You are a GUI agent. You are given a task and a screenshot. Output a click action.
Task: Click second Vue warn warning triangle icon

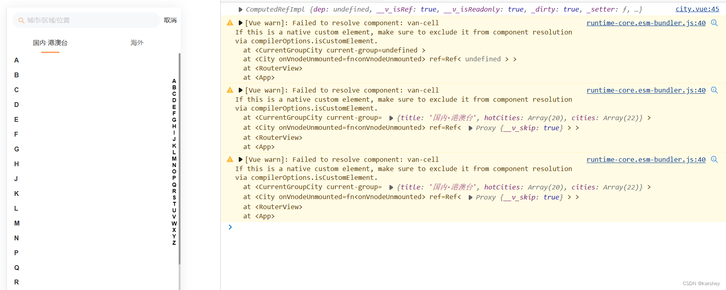coord(230,90)
